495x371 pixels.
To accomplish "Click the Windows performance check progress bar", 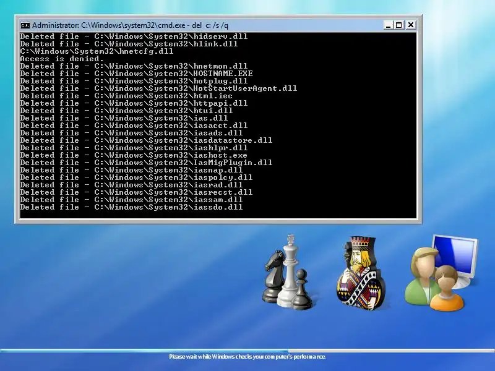I will pos(247,351).
